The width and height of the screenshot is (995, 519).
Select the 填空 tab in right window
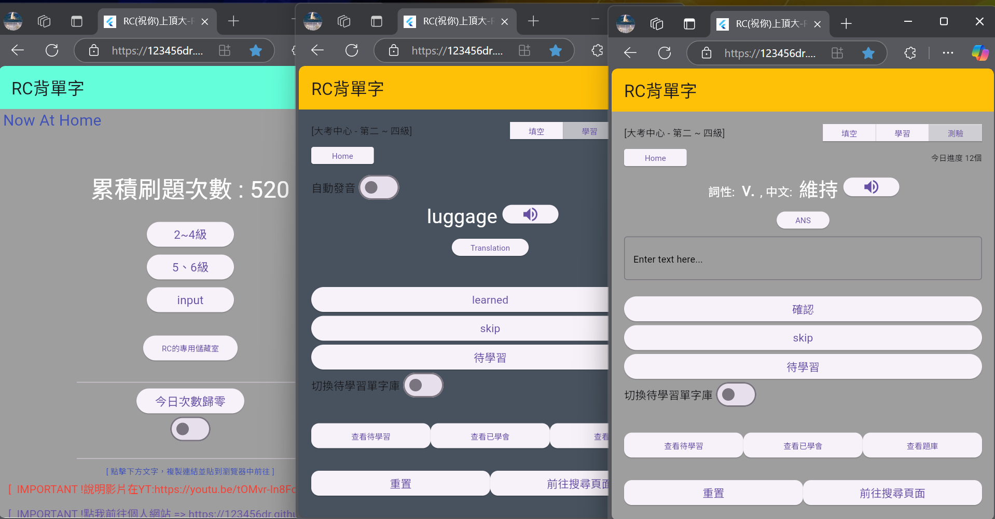(849, 133)
